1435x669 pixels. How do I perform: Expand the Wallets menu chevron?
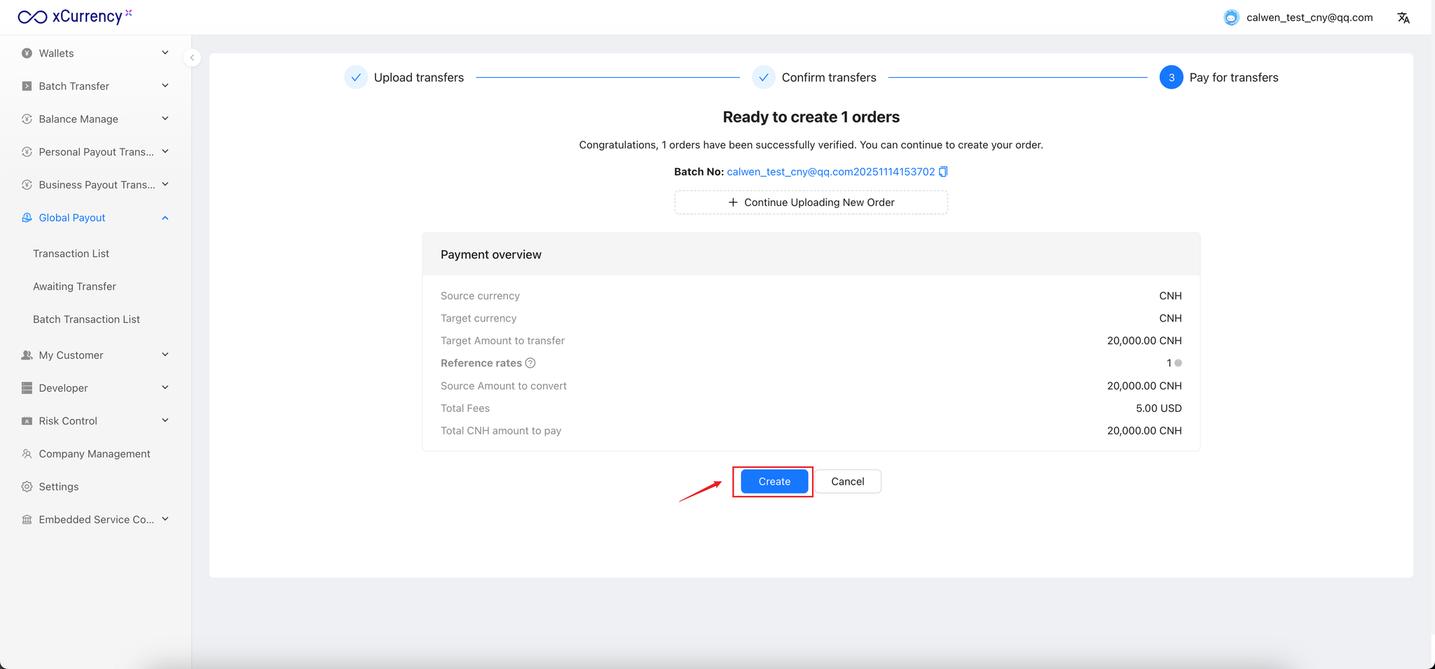165,53
